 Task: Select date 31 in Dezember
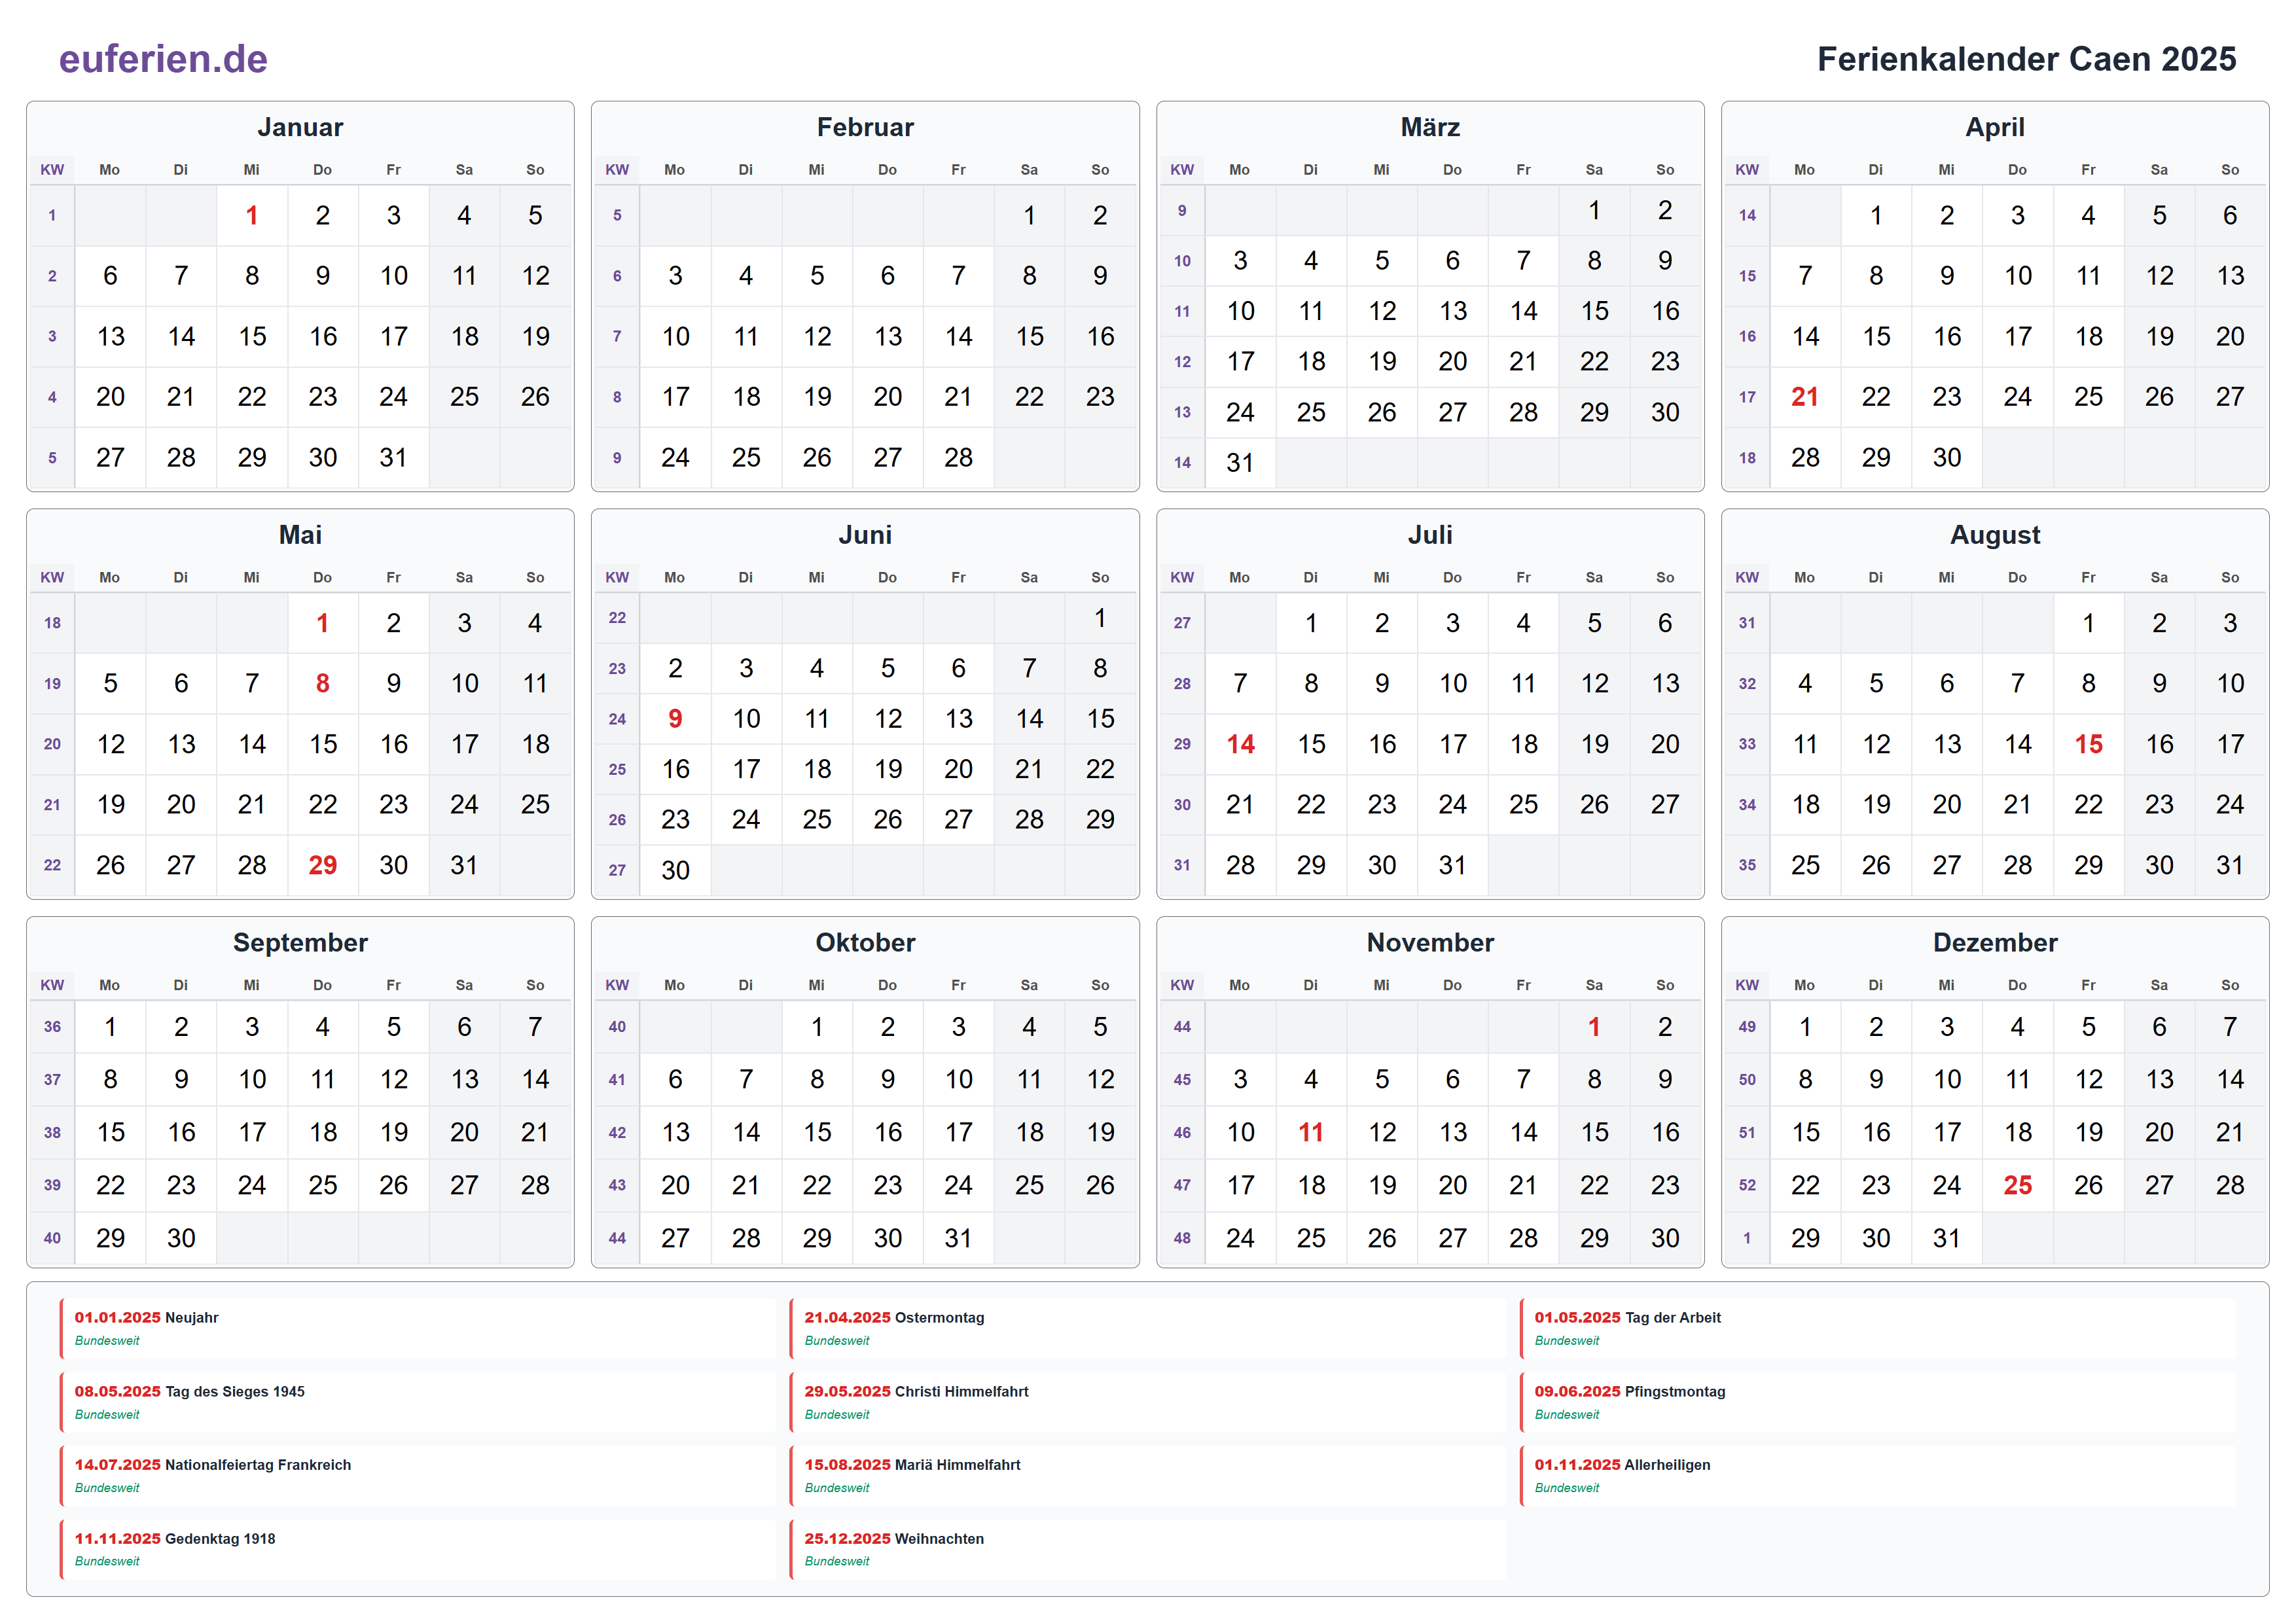coord(1946,1238)
